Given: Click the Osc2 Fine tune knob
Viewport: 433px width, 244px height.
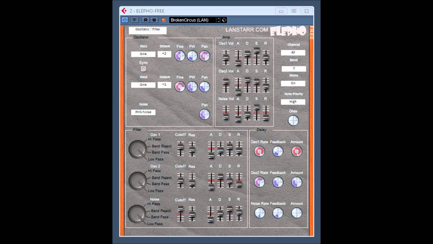Looking at the screenshot, I should 180,86.
